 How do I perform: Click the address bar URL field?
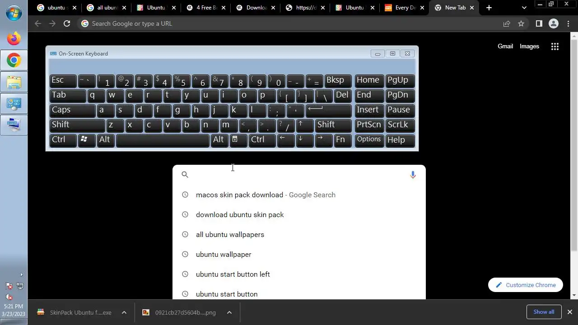click(x=289, y=23)
